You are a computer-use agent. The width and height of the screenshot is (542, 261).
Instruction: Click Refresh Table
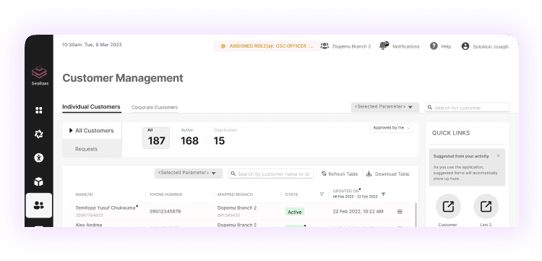pos(340,174)
